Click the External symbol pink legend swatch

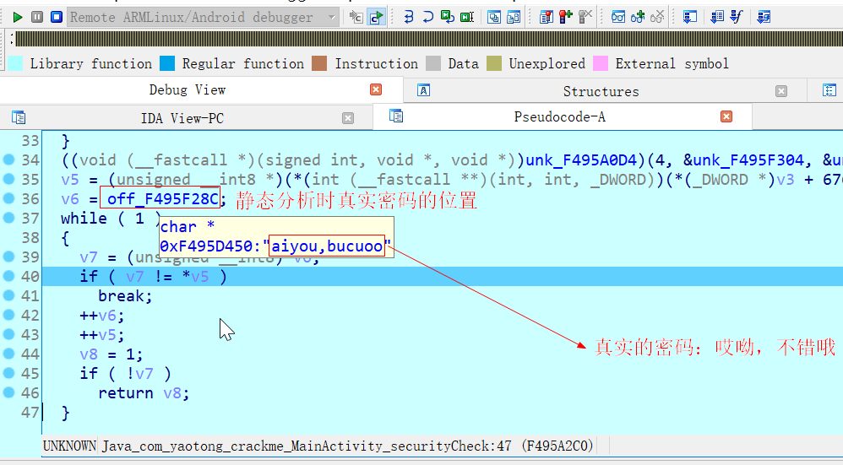tap(601, 63)
